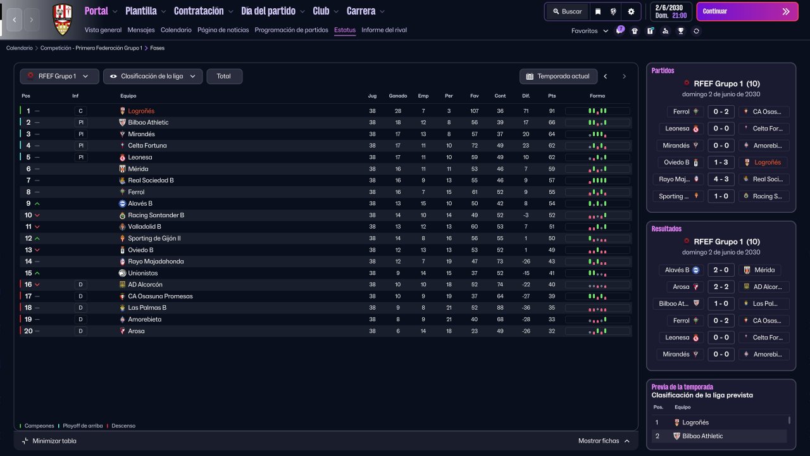Open messages inbox with 7 badge
810x456 pixels.
tap(620, 30)
